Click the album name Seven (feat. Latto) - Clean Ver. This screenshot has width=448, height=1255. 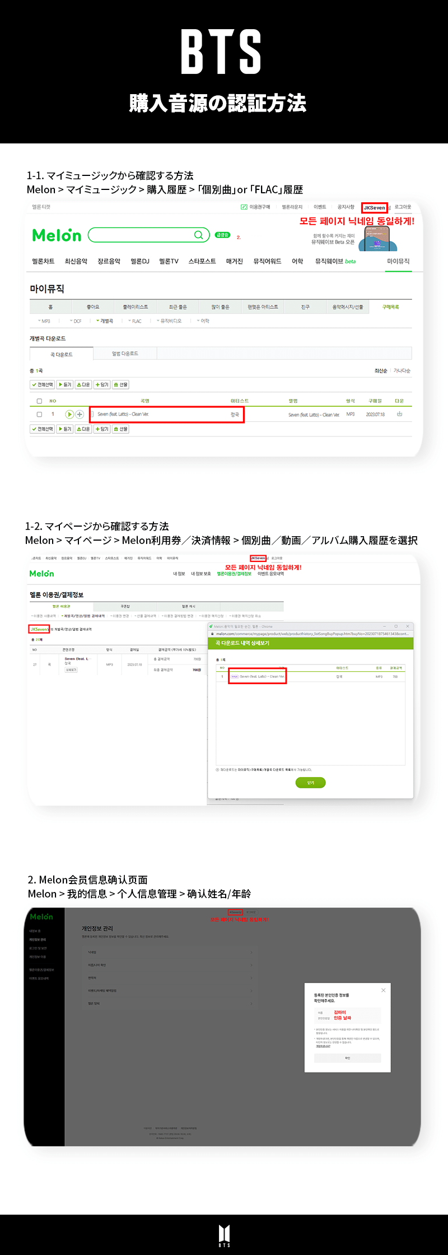314,415
